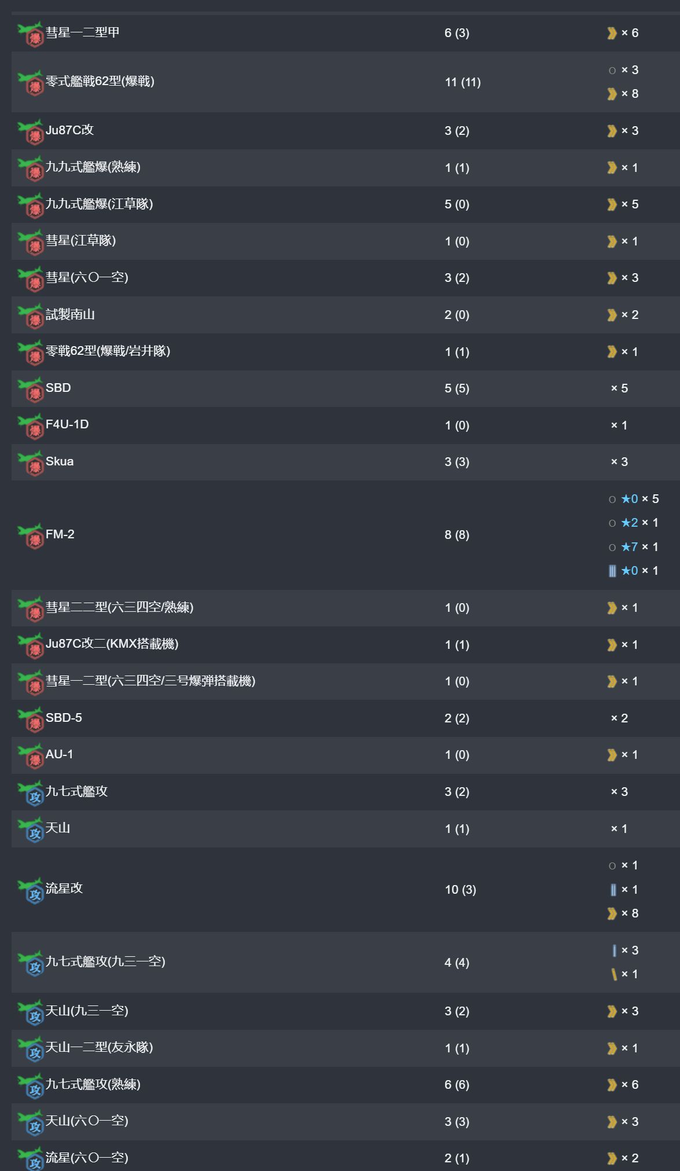The height and width of the screenshot is (1171, 680).
Task: Click the blue stripe proficiency icon for 流星改
Action: tap(613, 890)
